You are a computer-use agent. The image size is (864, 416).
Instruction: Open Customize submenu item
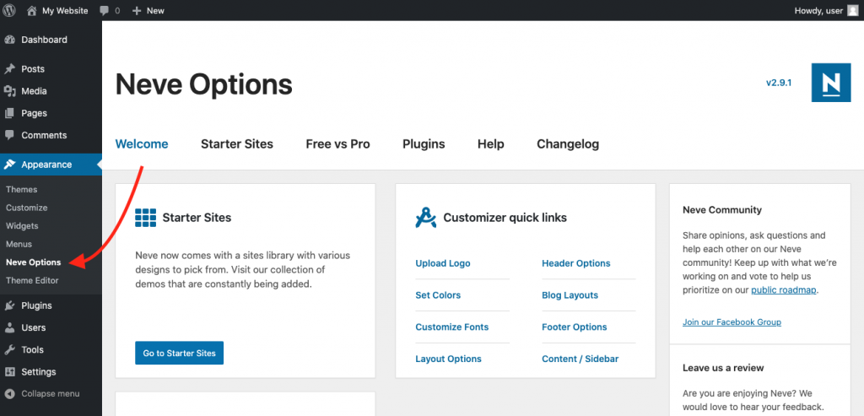[26, 208]
